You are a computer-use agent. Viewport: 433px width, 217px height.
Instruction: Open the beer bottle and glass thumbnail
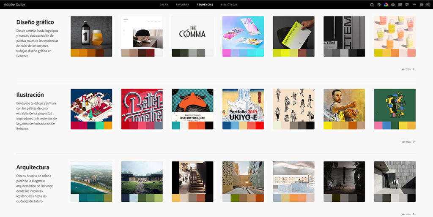pos(91,33)
